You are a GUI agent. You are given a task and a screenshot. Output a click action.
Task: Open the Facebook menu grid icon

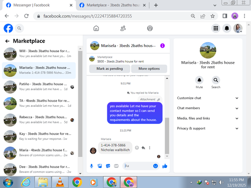(x=216, y=28)
